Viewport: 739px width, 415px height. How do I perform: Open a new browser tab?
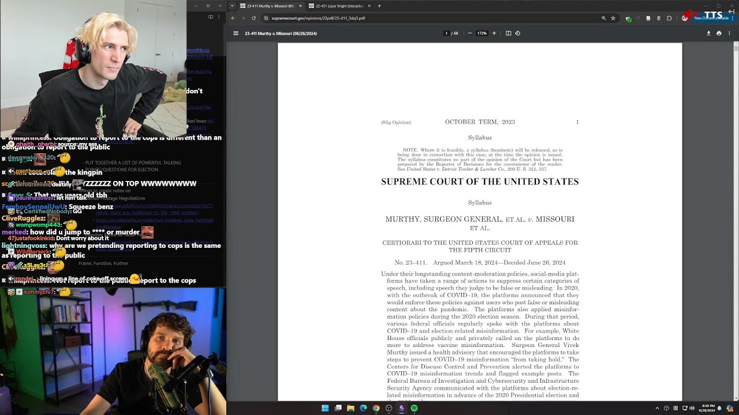click(378, 6)
